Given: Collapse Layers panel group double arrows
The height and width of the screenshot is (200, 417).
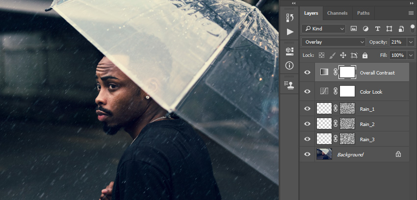Looking at the screenshot, I should (x=412, y=3).
